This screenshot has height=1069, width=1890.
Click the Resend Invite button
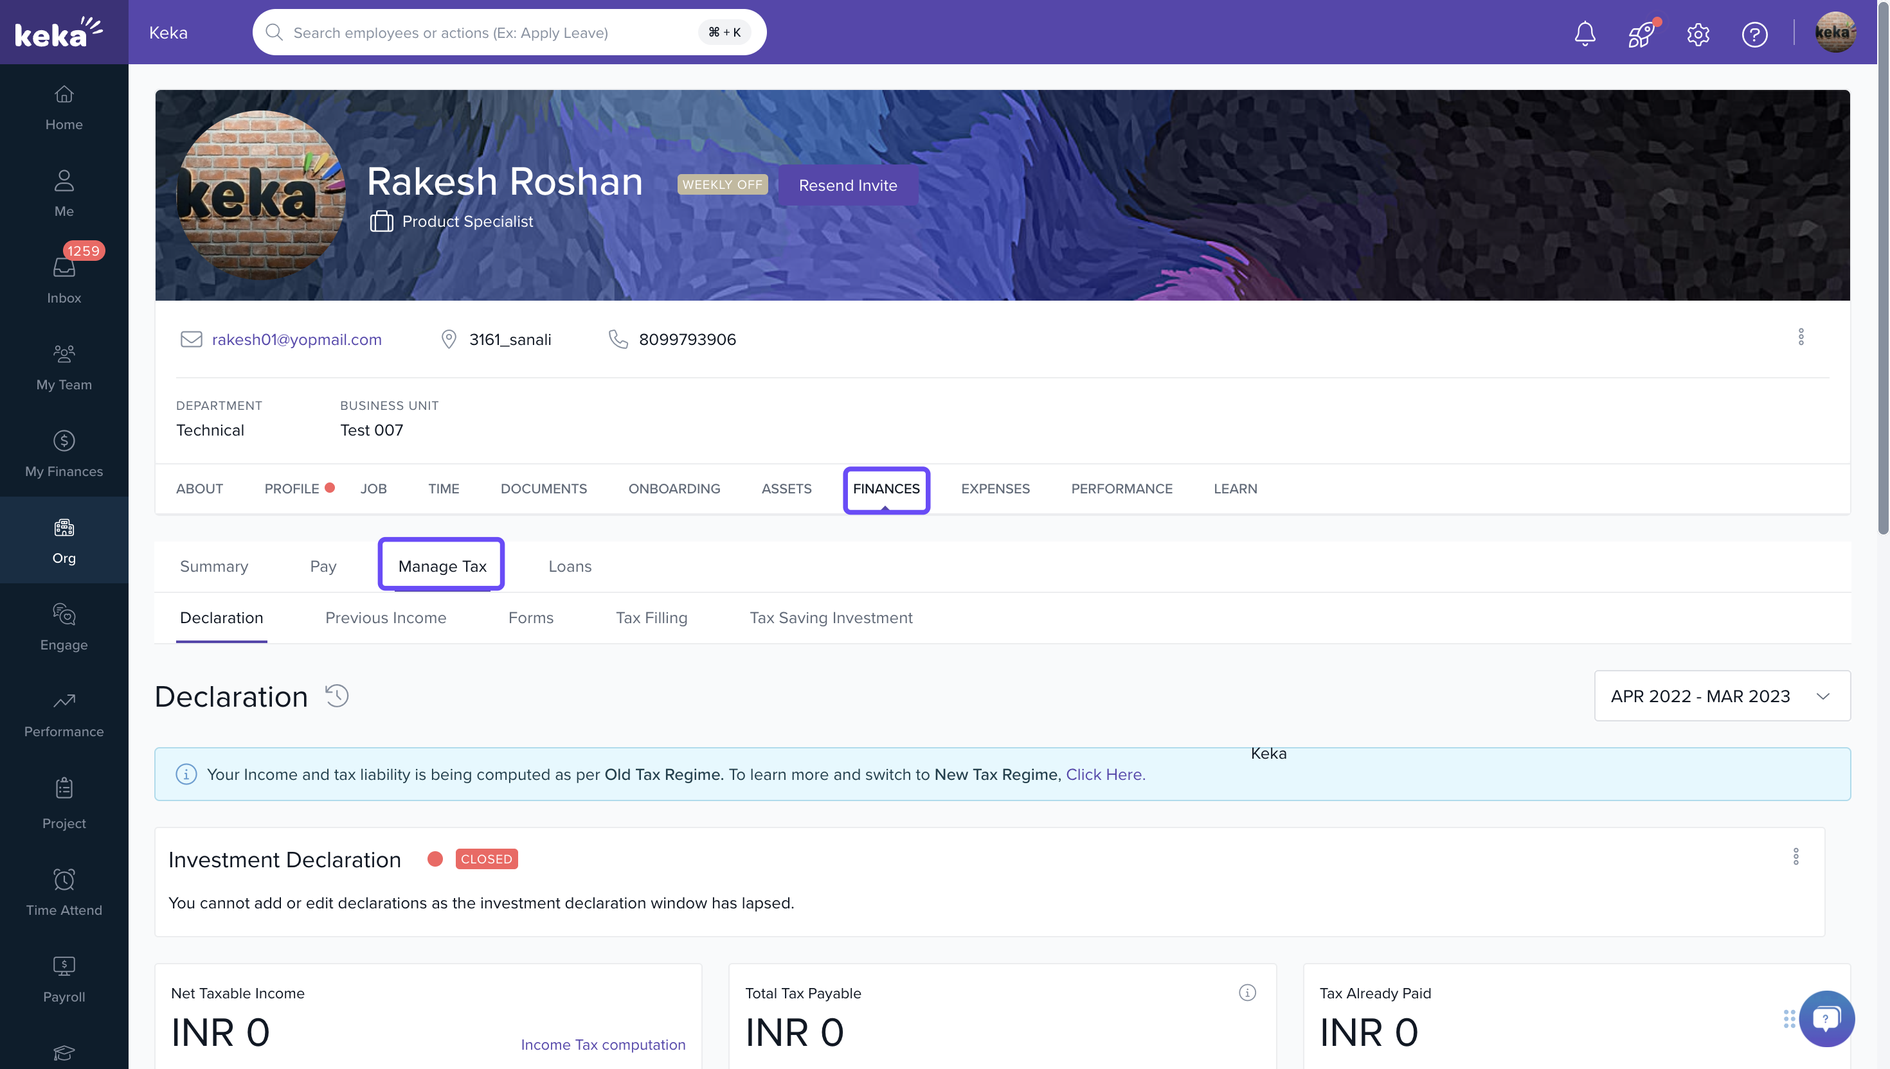(x=848, y=185)
